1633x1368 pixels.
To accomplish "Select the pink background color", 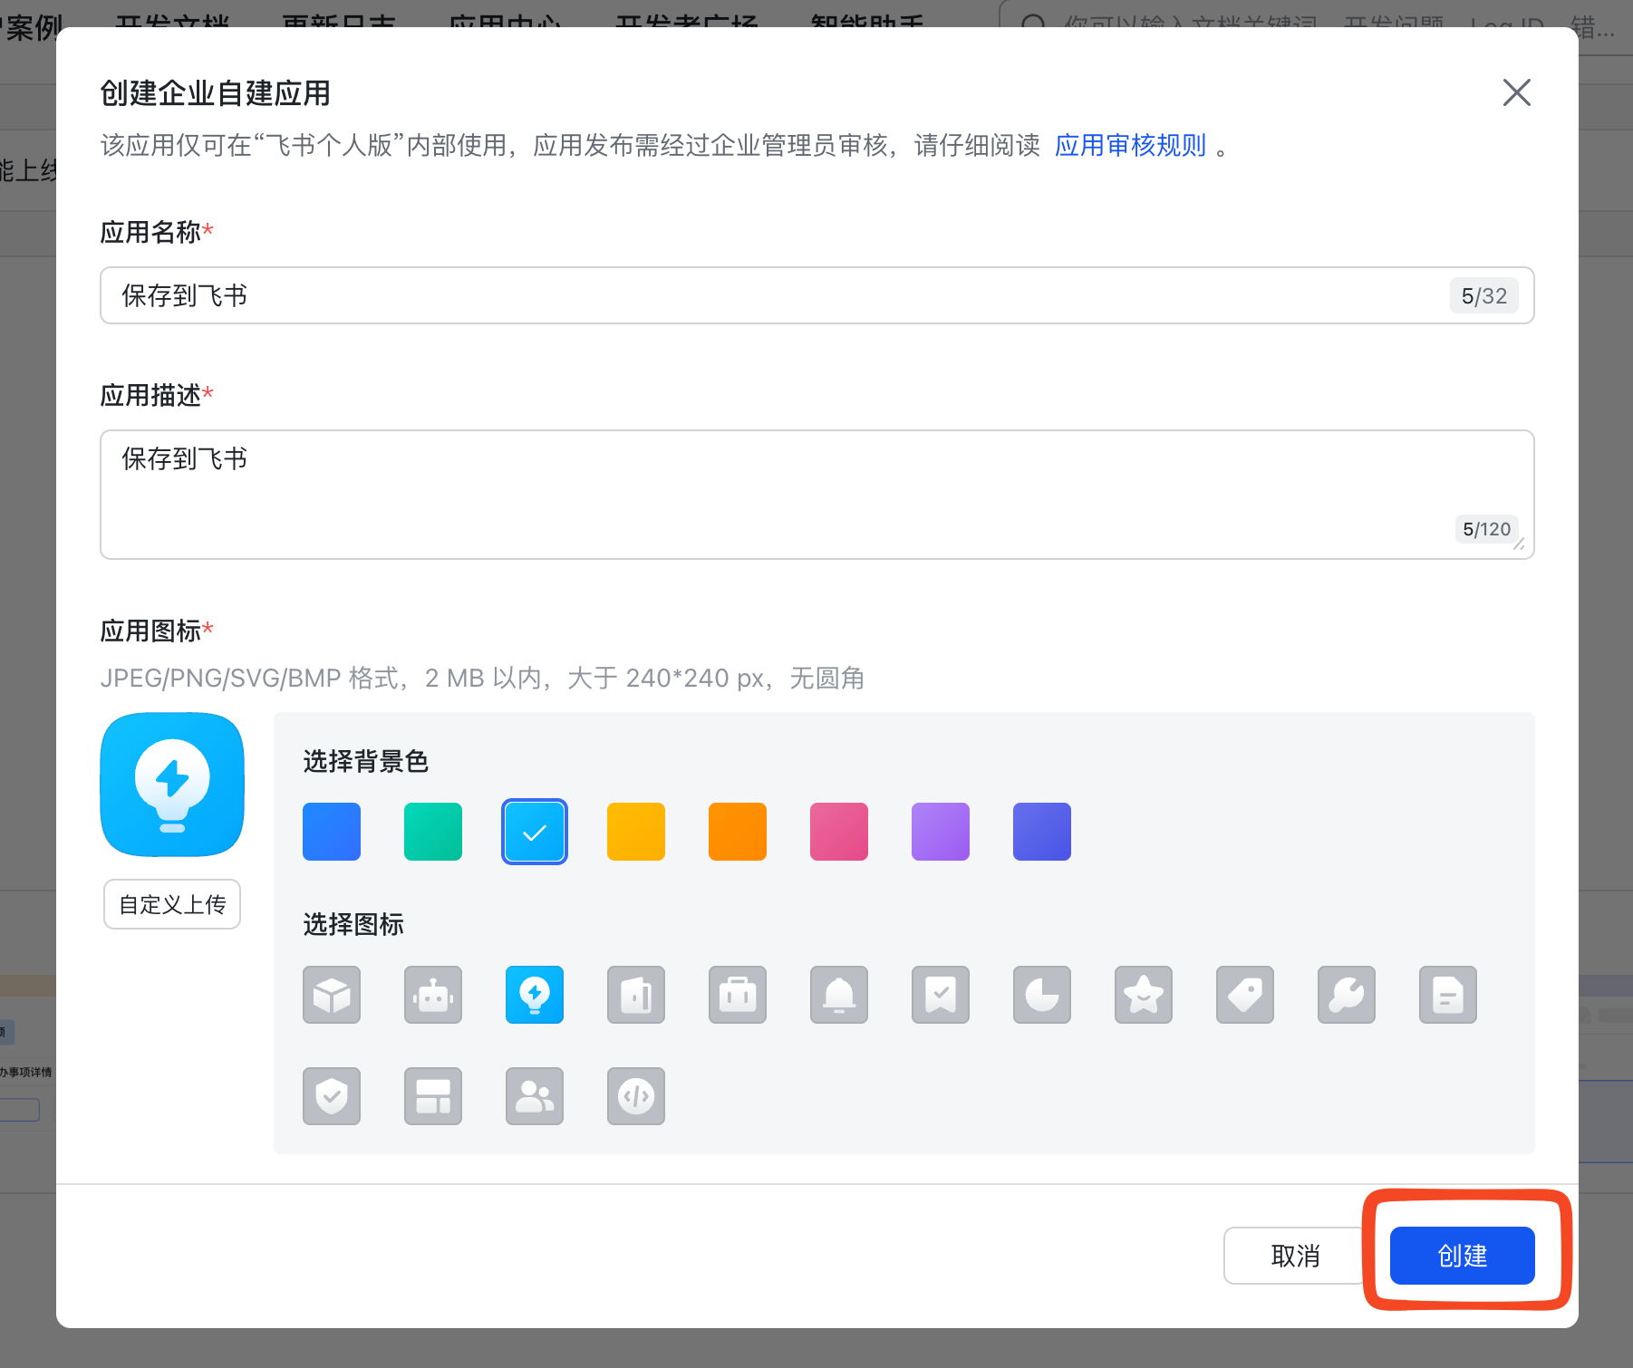I will [838, 831].
